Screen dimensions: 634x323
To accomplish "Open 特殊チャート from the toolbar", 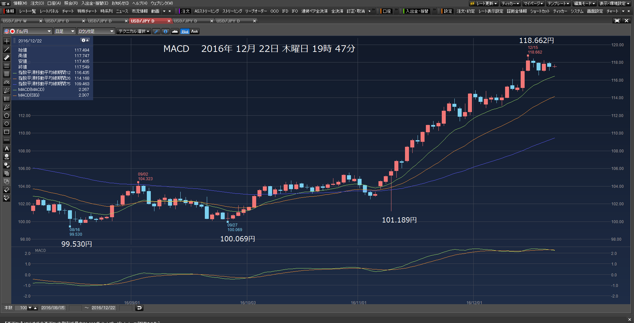I will point(87,11).
